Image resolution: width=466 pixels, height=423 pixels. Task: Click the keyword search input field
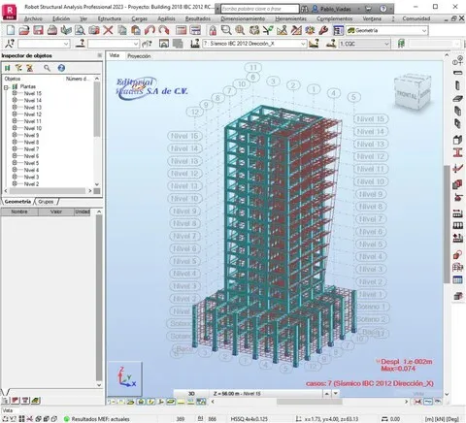(260, 9)
